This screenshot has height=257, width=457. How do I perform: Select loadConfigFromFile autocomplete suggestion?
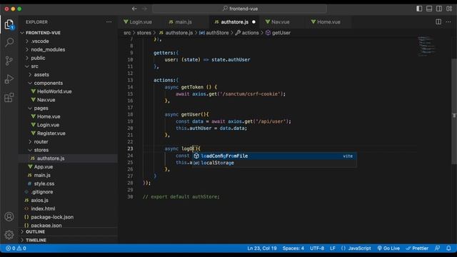click(x=274, y=156)
